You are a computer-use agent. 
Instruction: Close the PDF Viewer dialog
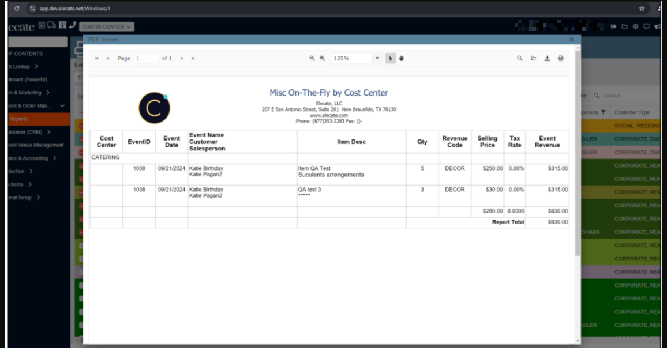pos(571,40)
